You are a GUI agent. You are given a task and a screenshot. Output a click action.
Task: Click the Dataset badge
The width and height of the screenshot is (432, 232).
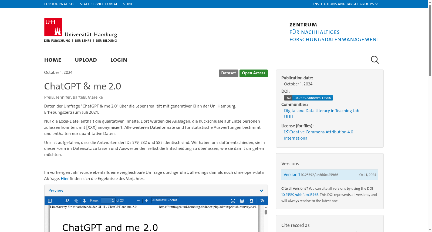[228, 73]
